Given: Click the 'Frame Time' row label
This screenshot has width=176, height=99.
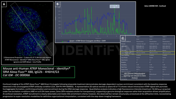Looking at the screenshot, I should point(124,69).
